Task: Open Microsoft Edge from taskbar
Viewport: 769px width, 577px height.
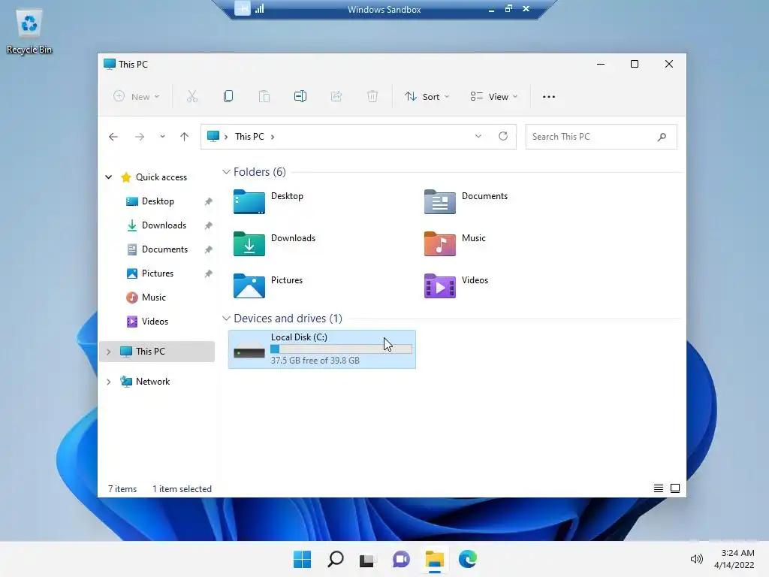Action: pos(468,559)
